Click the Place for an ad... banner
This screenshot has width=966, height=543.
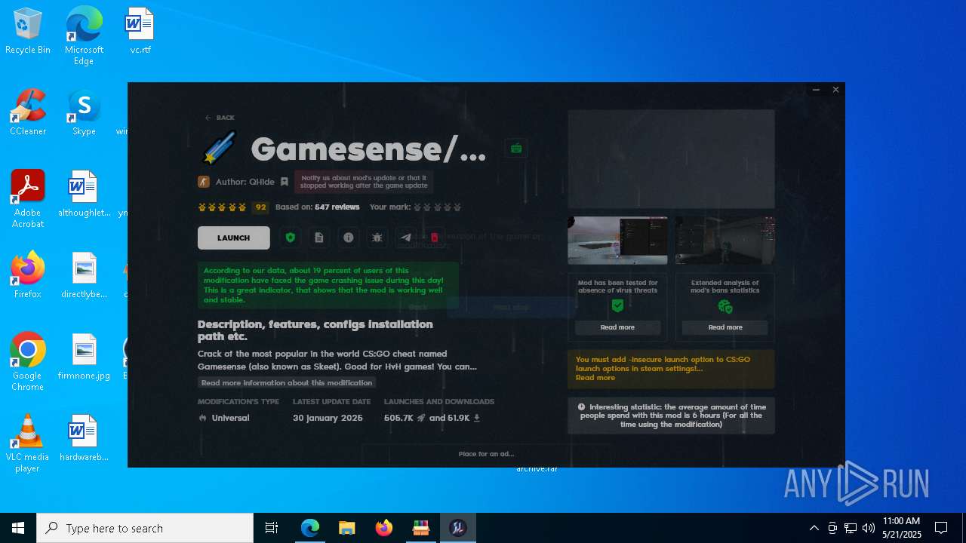click(486, 454)
